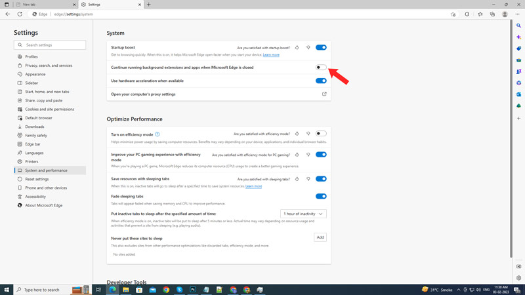
Task: Switch off Save resources with sleeping tabs
Action: 321,179
